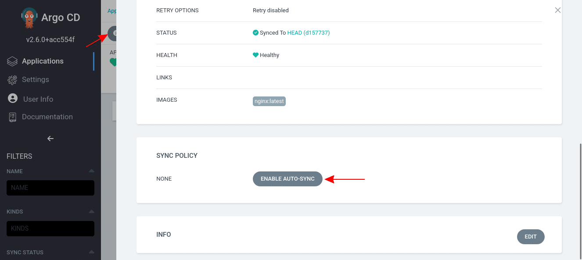Edit the application Info section
Image resolution: width=582 pixels, height=260 pixels.
(531, 237)
